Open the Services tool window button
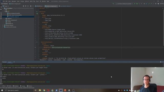This screenshot has width=164, height=92. point(30,86)
